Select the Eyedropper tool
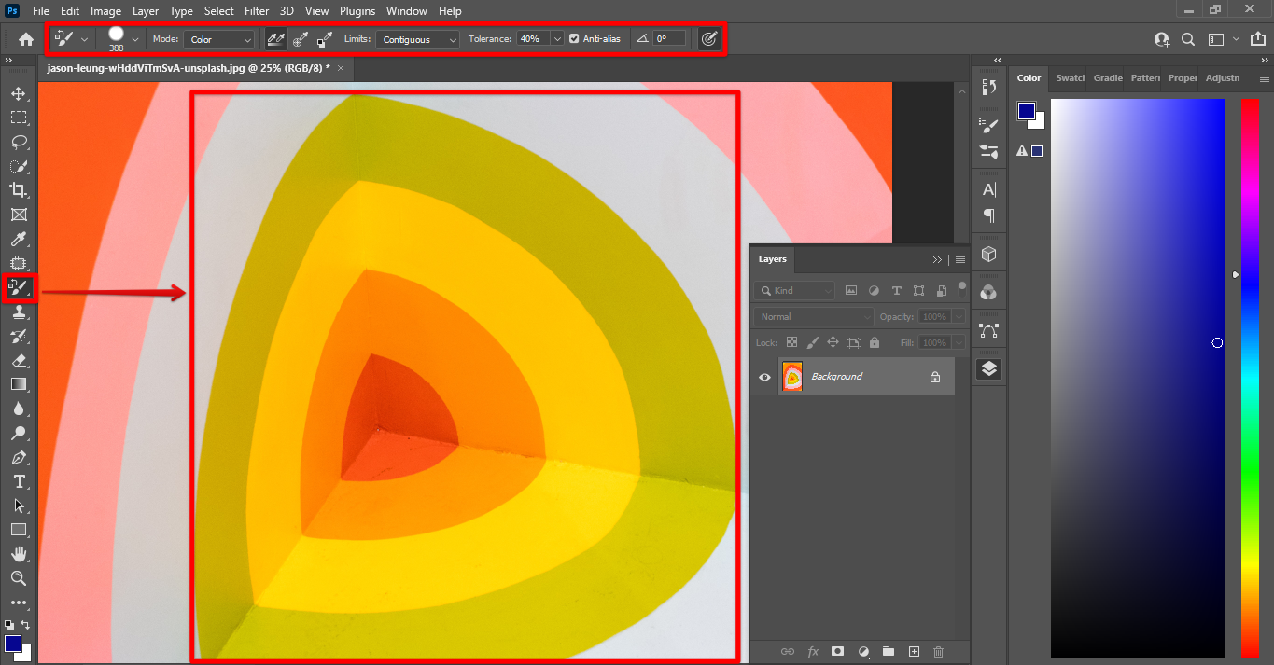This screenshot has width=1274, height=665. (x=19, y=240)
